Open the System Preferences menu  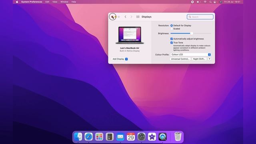(x=32, y=2)
